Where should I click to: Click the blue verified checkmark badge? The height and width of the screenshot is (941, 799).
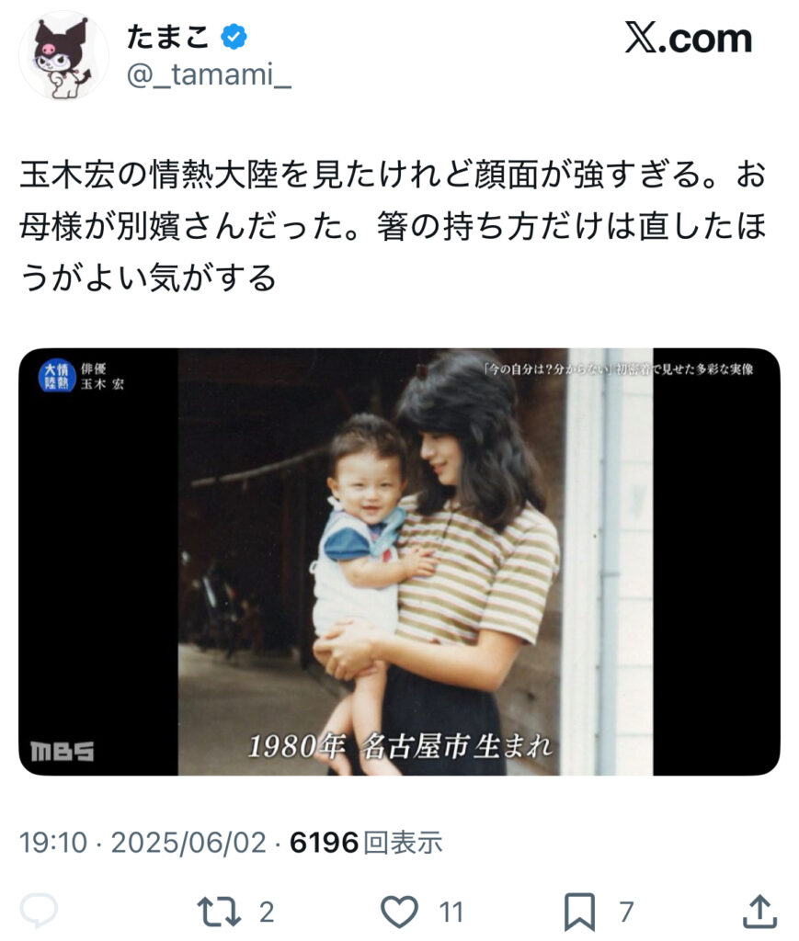(x=234, y=37)
